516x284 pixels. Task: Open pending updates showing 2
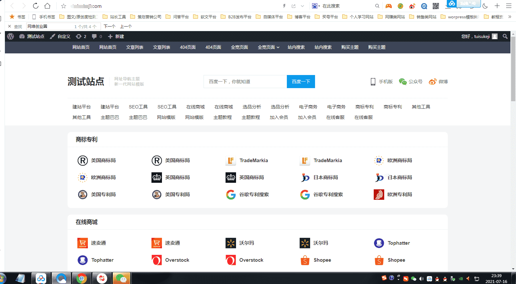[x=81, y=36]
